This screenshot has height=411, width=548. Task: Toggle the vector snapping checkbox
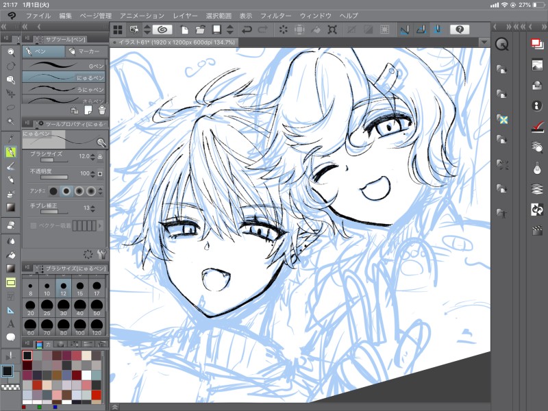coord(34,226)
